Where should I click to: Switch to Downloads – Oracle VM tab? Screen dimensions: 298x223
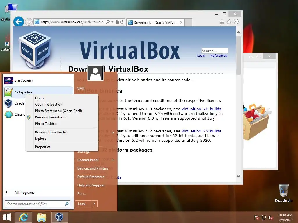pos(155,22)
